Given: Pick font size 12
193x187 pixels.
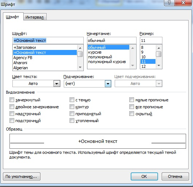Looking at the screenshot, I should 148,66.
